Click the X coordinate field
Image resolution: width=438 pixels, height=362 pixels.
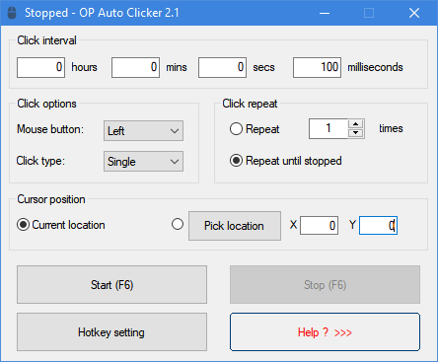tap(319, 225)
